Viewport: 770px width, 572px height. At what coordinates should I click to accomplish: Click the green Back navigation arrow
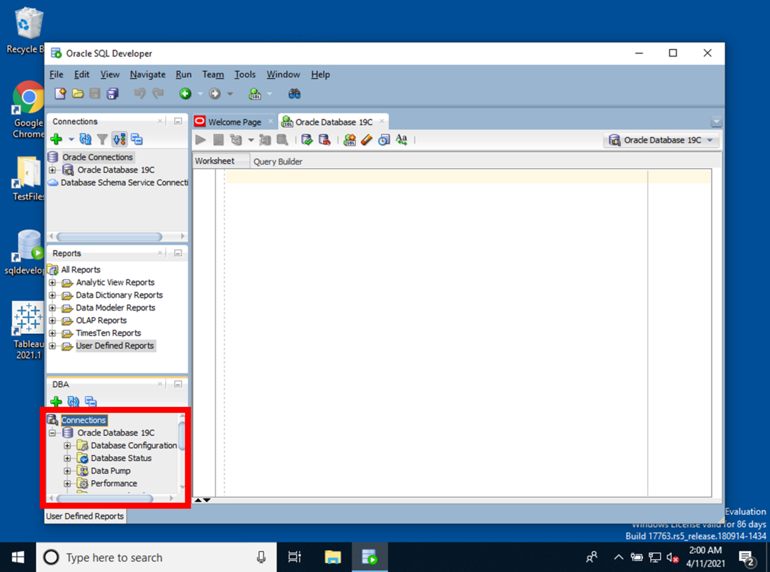[185, 94]
